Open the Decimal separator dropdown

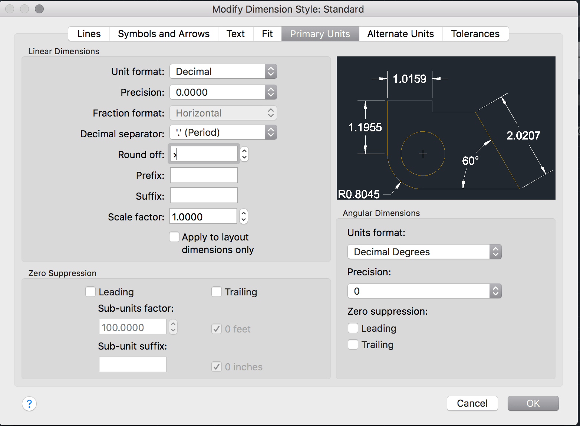tap(223, 132)
